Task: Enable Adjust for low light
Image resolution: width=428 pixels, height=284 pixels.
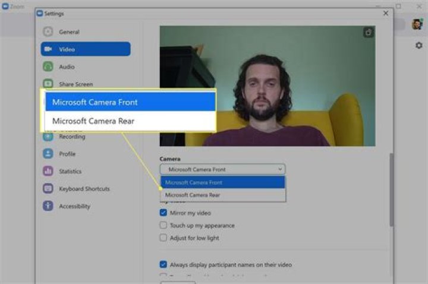Action: (x=163, y=238)
